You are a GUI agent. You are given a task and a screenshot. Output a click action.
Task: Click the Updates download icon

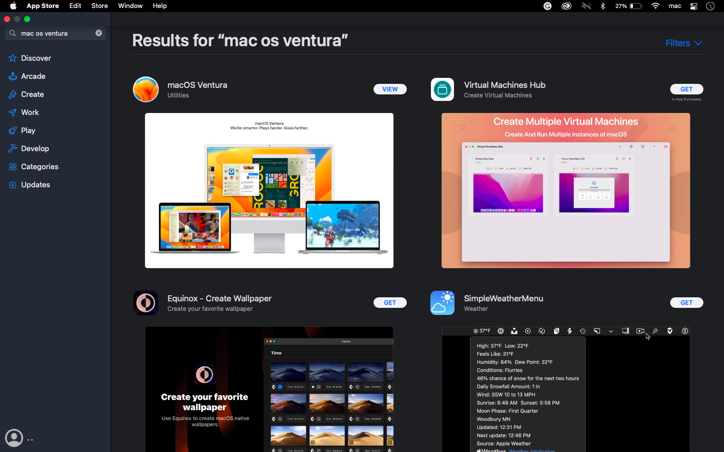click(13, 185)
